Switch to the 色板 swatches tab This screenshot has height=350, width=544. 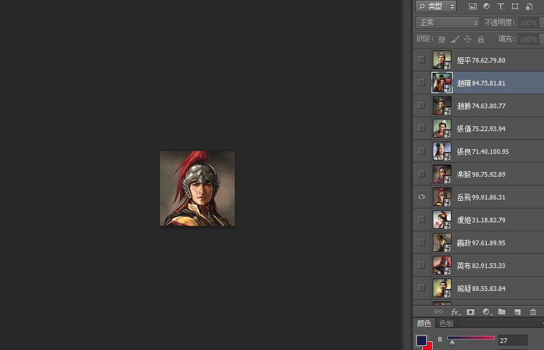tap(446, 323)
